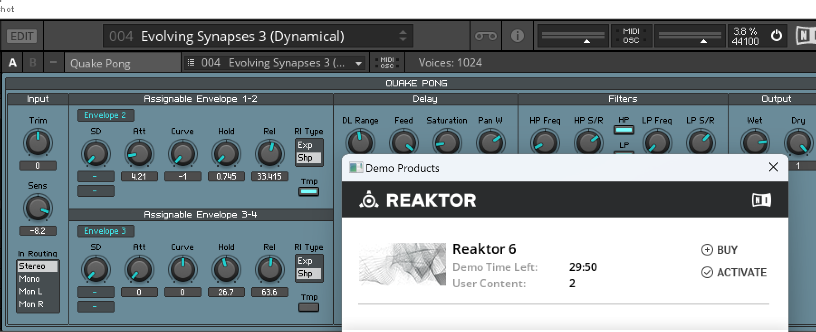Open the Envelope 2 selector dropdown

pos(106,115)
